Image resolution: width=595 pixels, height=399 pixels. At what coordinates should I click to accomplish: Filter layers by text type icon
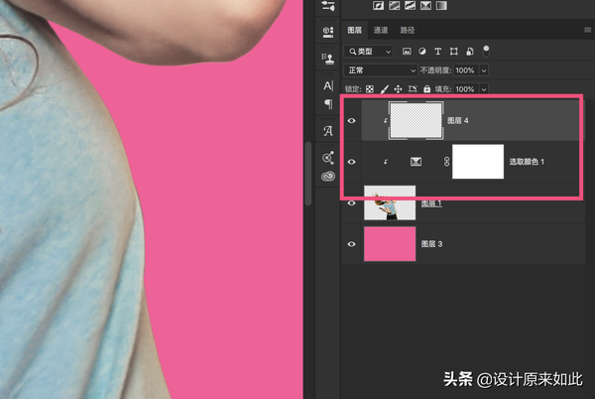pos(437,51)
